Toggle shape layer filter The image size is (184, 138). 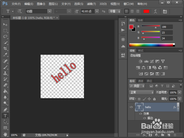click(x=168, y=86)
